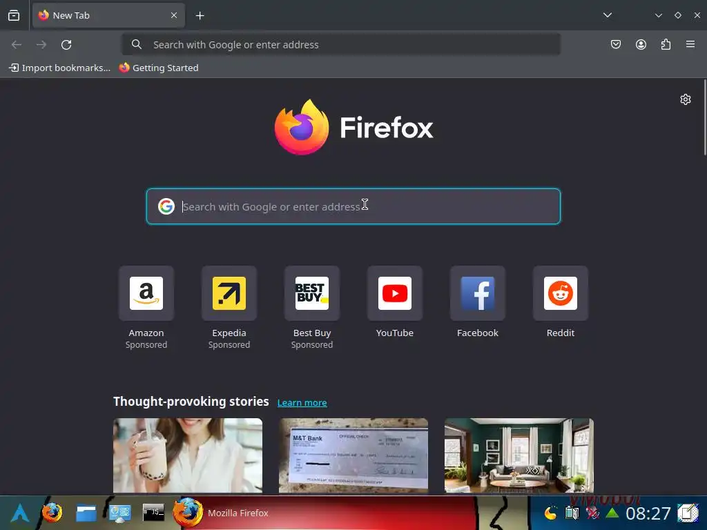Launch Firefox from taskbar launcher icon

pyautogui.click(x=52, y=513)
